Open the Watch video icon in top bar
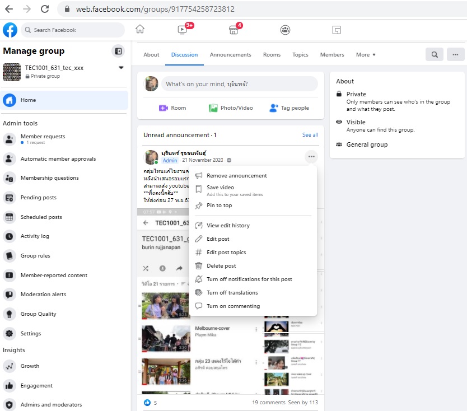 183,30
